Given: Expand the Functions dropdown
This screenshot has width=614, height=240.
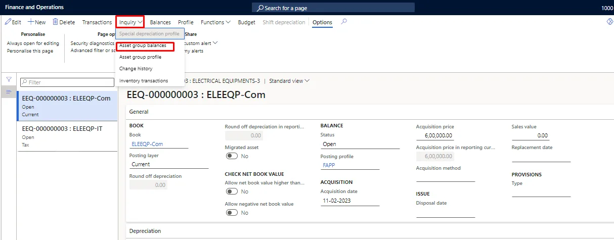Looking at the screenshot, I should point(215,22).
